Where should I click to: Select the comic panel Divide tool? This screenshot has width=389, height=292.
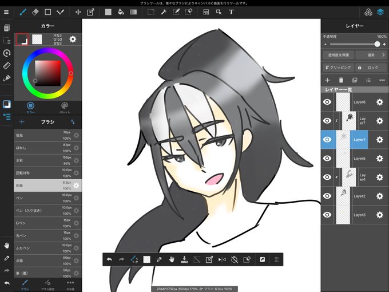pyautogui.click(x=206, y=12)
